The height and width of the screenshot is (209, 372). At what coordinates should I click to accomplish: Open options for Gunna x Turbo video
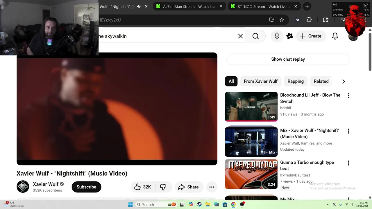coord(348,163)
